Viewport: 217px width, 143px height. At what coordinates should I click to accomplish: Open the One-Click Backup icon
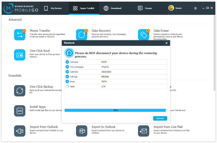[20, 91]
